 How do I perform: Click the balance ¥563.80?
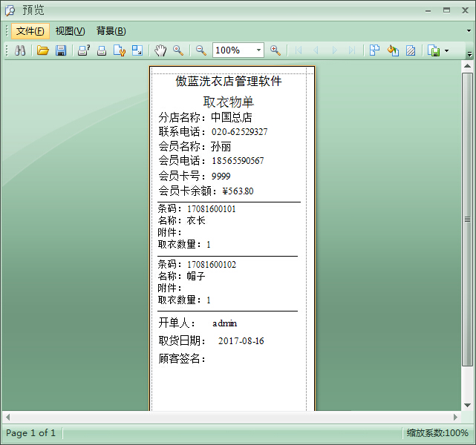pyautogui.click(x=238, y=191)
